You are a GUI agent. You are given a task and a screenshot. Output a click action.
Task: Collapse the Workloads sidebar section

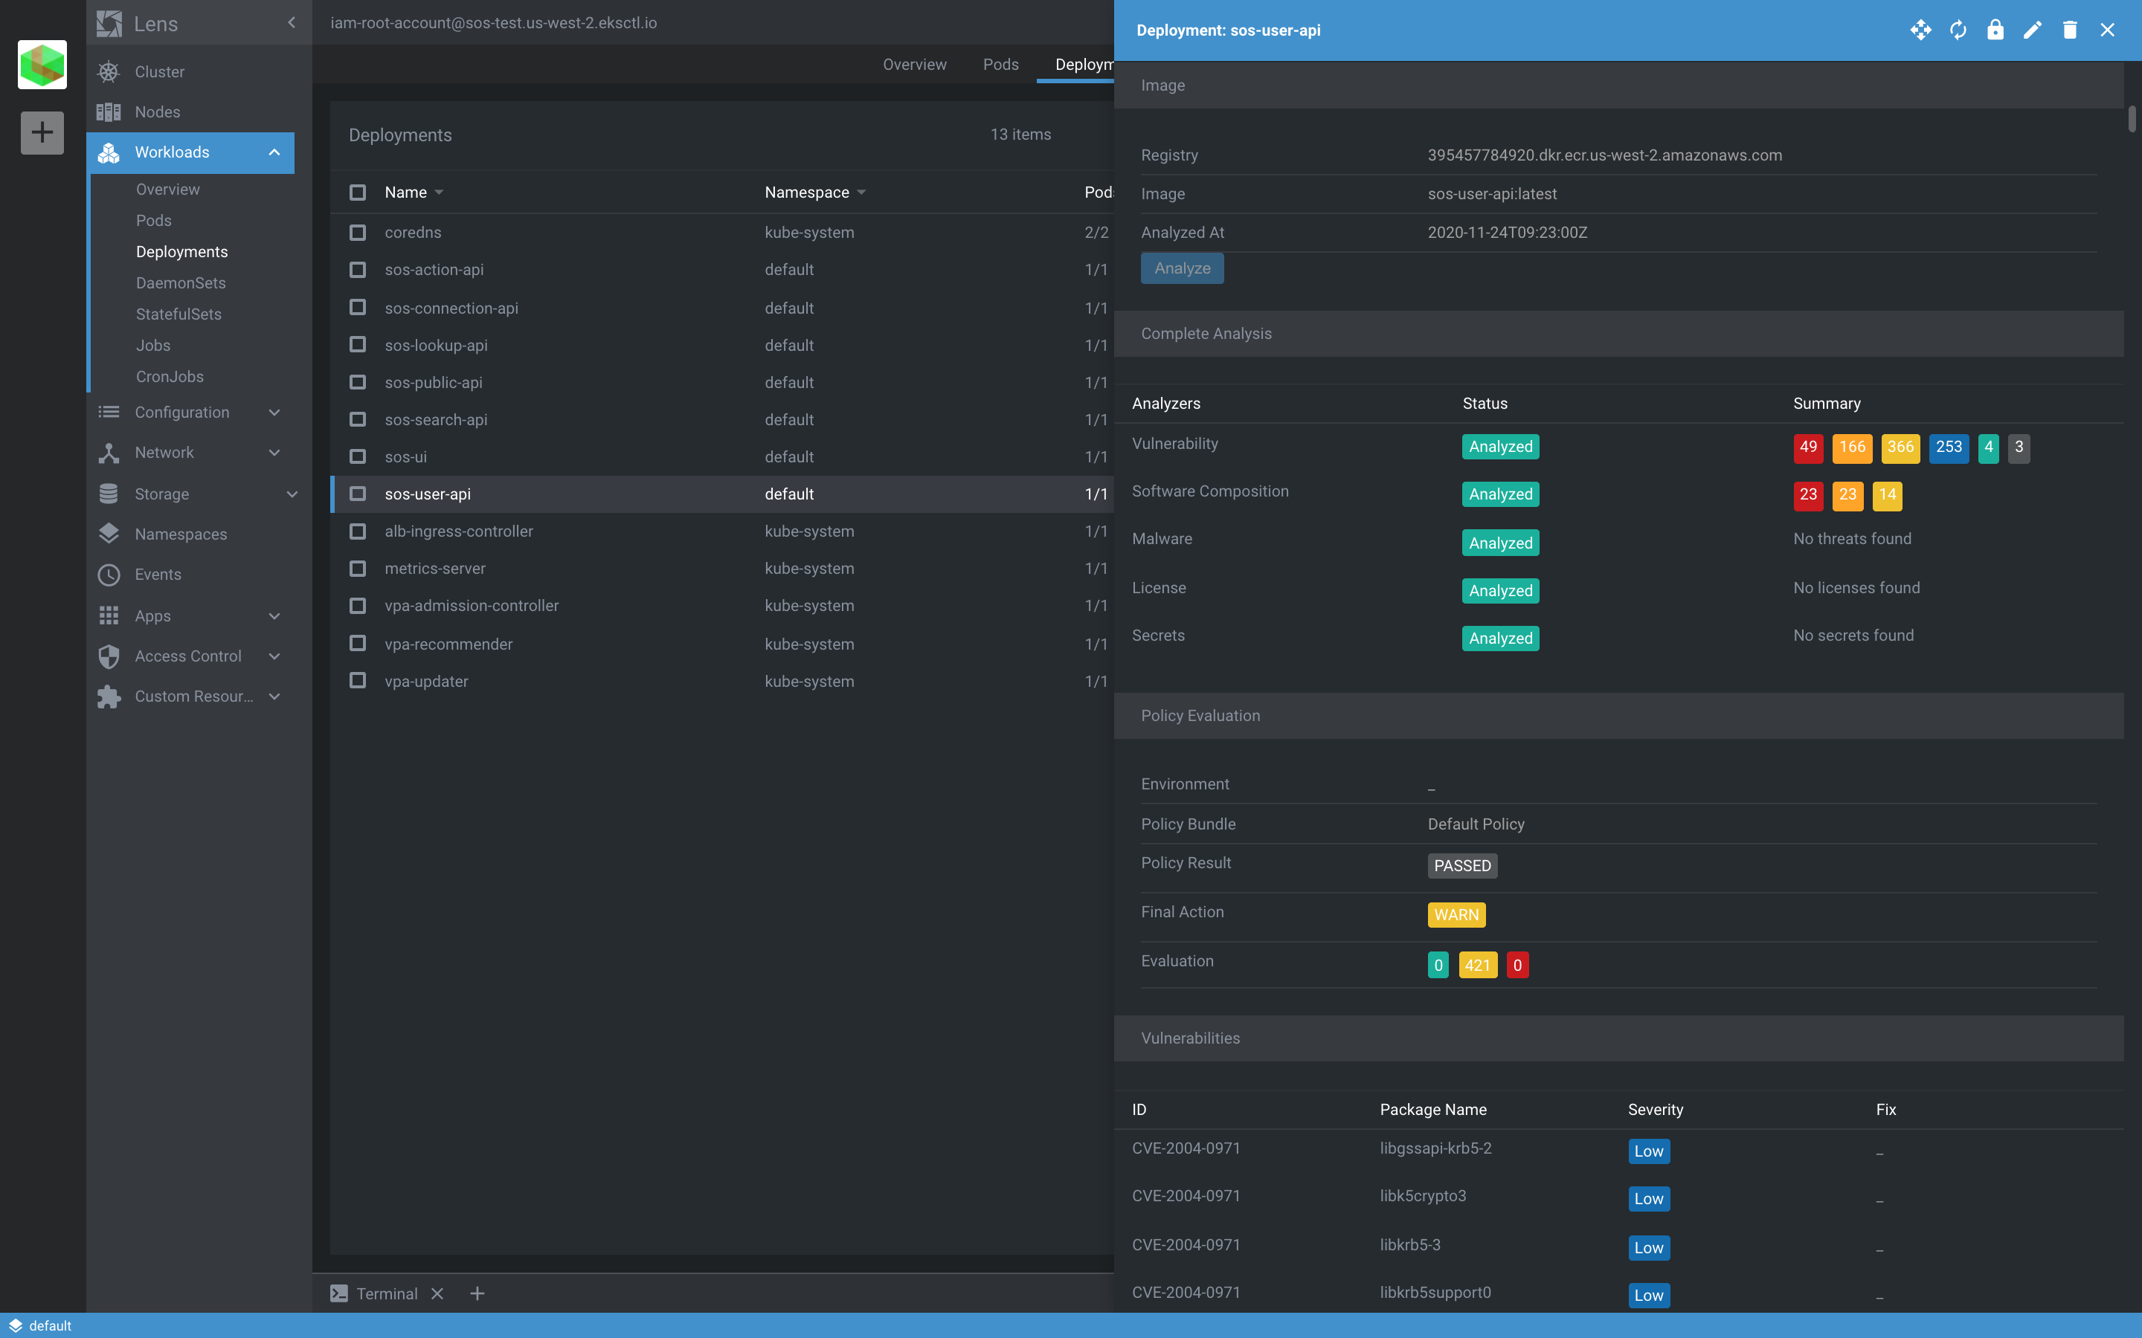(x=274, y=152)
